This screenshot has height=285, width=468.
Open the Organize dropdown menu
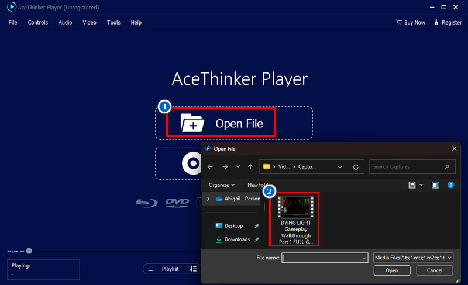[222, 185]
